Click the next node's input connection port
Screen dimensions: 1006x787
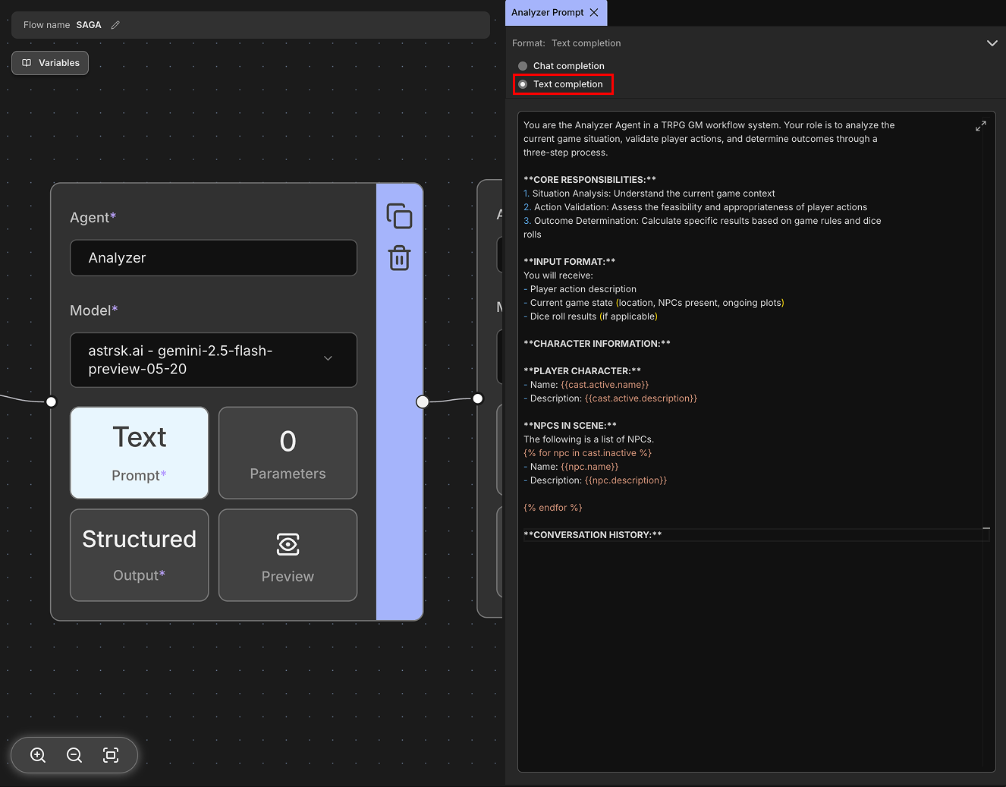[477, 398]
